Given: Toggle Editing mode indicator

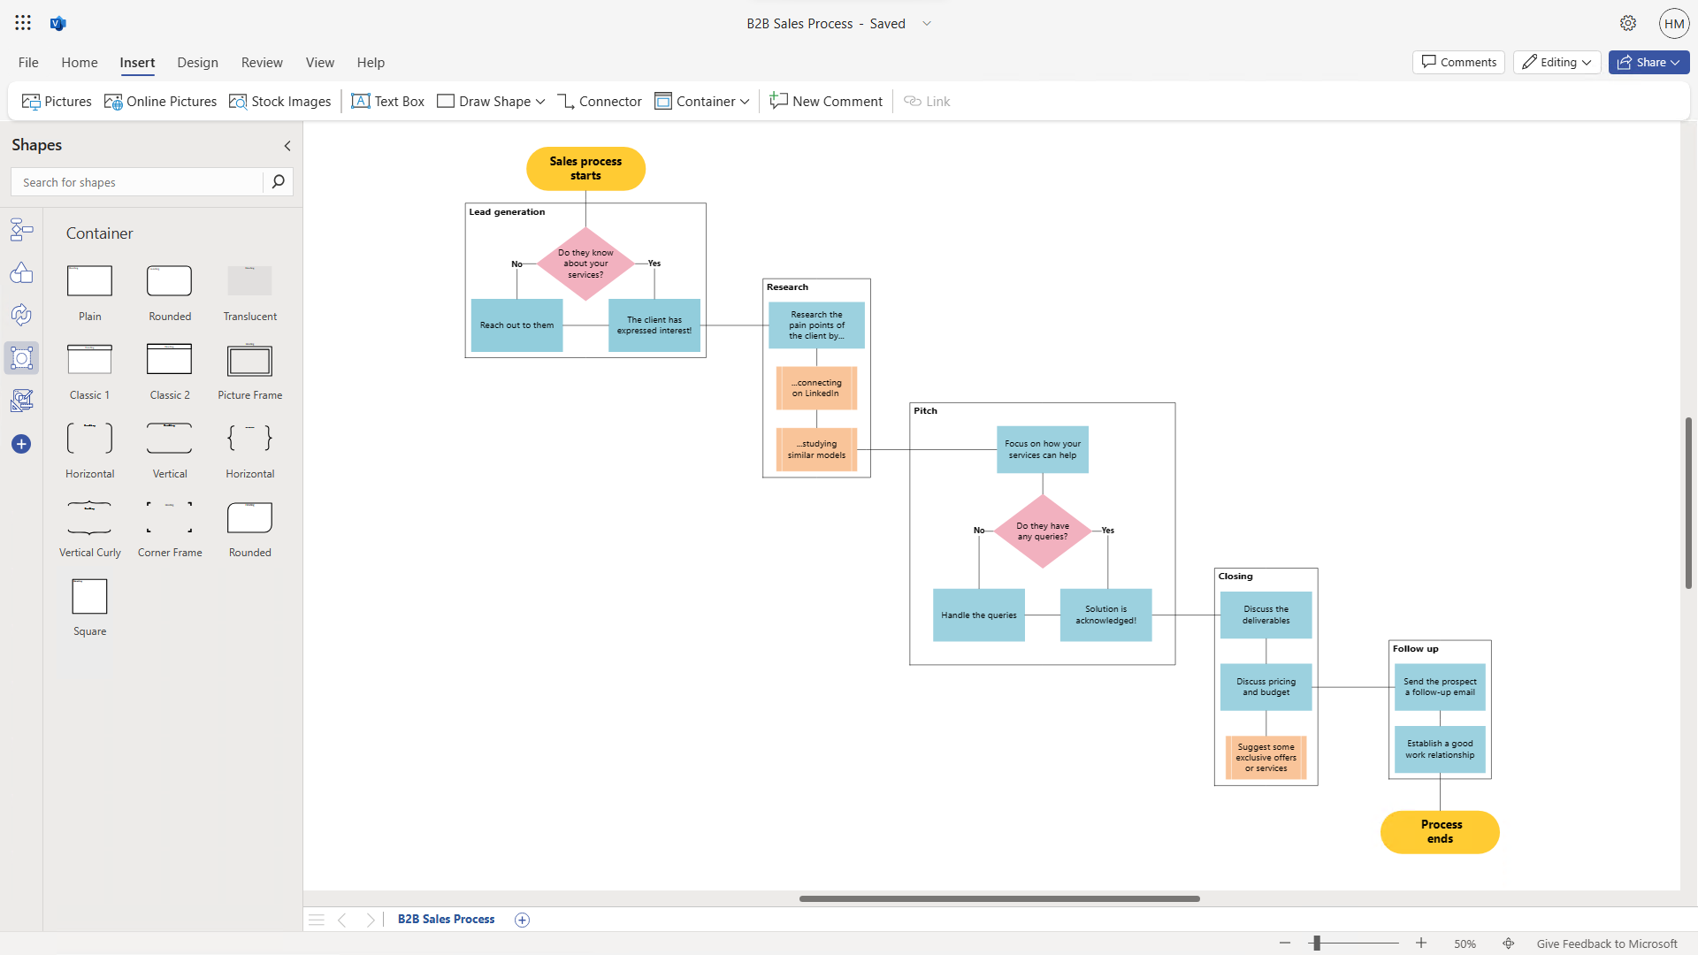Looking at the screenshot, I should coord(1556,62).
